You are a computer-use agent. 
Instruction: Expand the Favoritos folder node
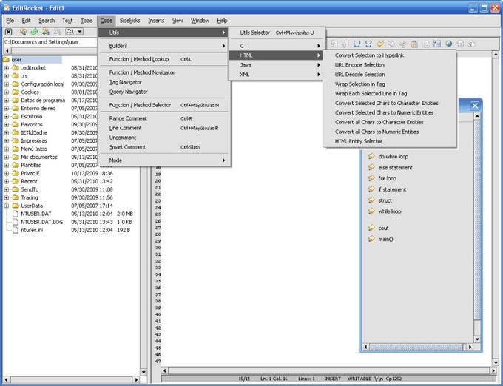point(7,124)
